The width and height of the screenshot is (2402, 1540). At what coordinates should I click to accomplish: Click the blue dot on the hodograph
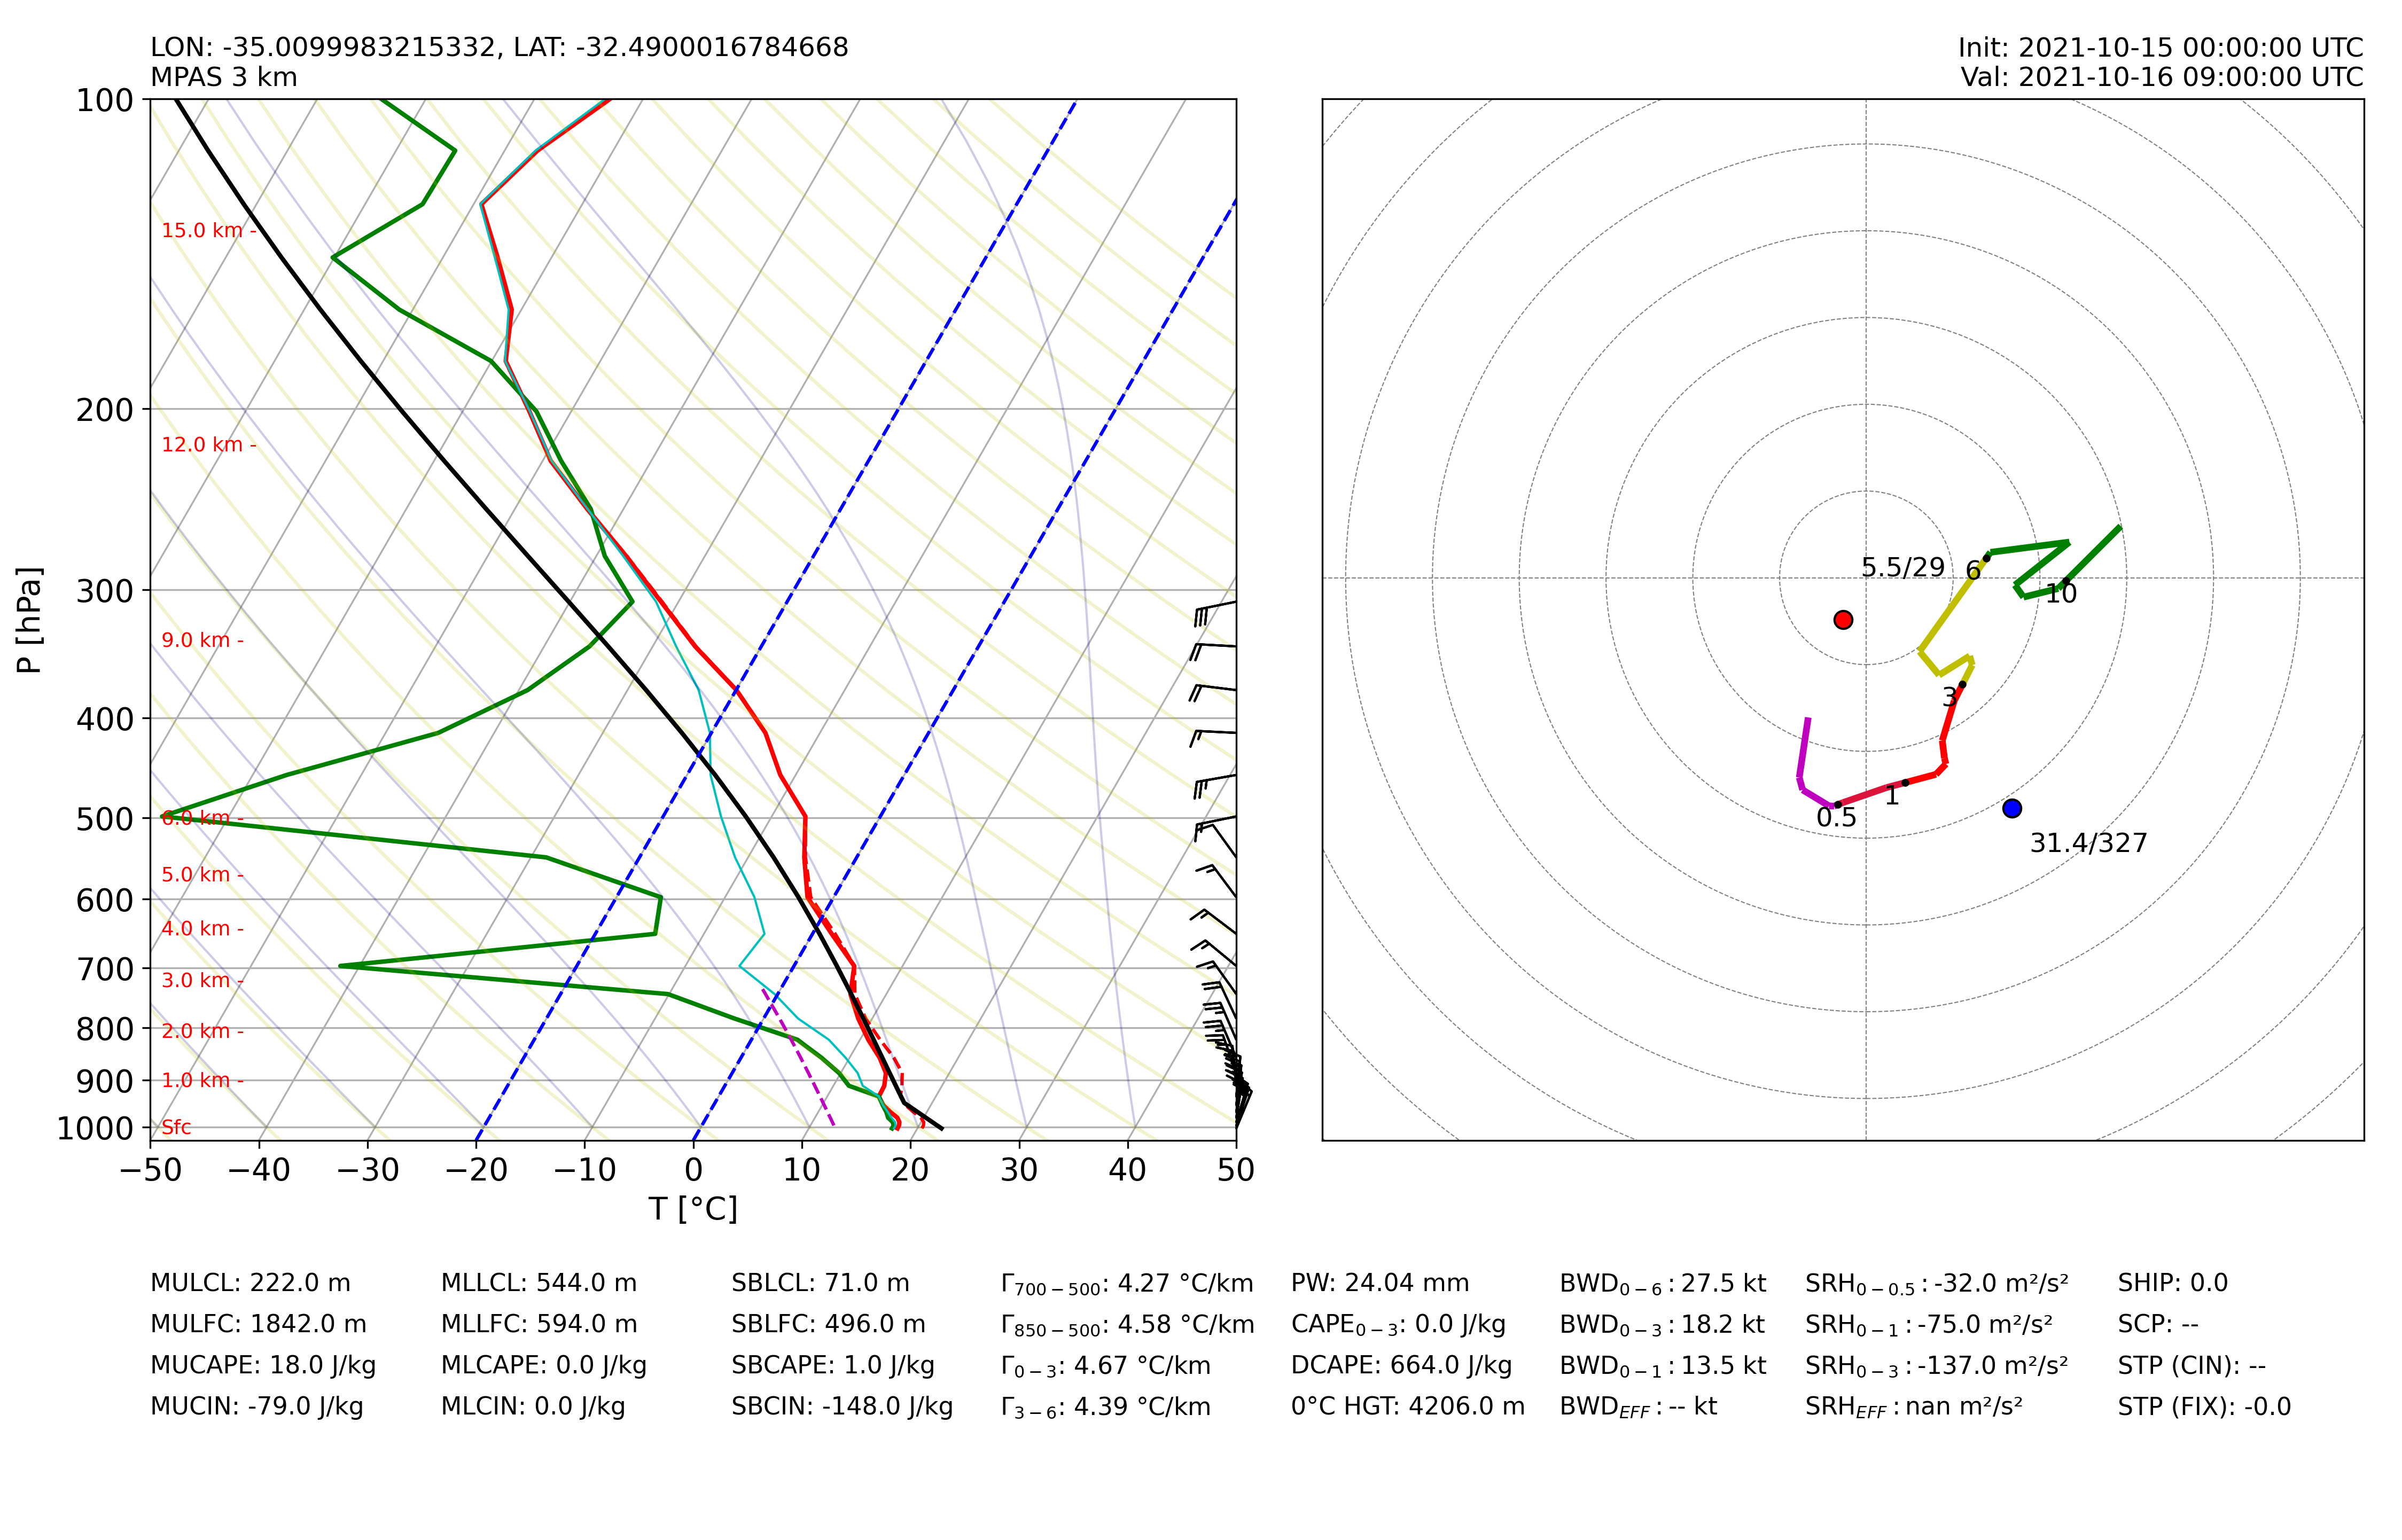click(x=2012, y=808)
